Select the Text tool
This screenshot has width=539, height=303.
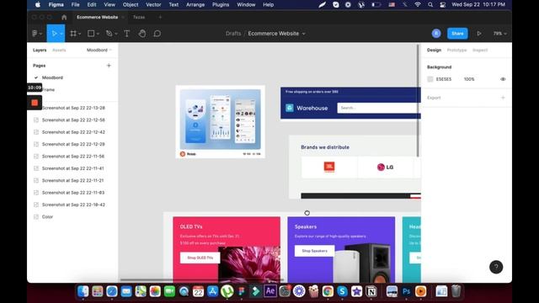pos(127,34)
